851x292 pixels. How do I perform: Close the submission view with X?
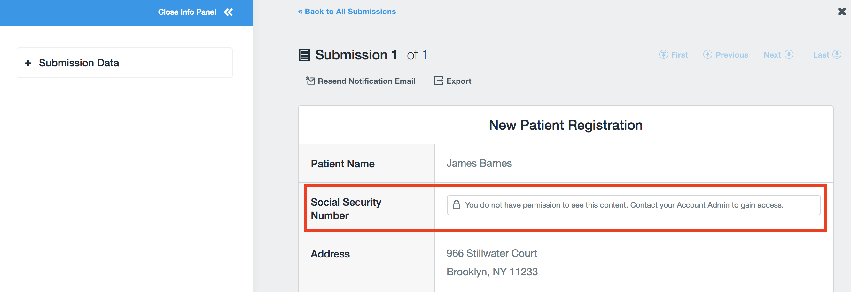[x=842, y=12]
